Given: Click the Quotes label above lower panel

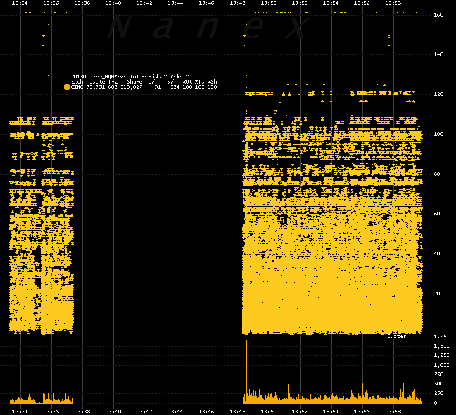Looking at the screenshot, I should pyautogui.click(x=396, y=336).
